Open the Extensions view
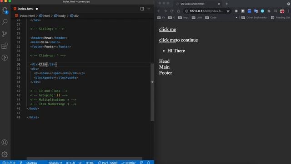 click(5, 46)
